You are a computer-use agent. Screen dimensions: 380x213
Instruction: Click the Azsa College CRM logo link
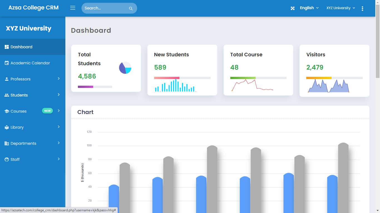[x=33, y=8]
